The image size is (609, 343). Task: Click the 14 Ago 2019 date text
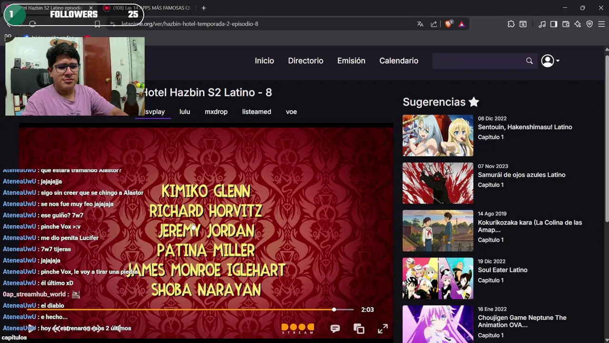coord(492,214)
